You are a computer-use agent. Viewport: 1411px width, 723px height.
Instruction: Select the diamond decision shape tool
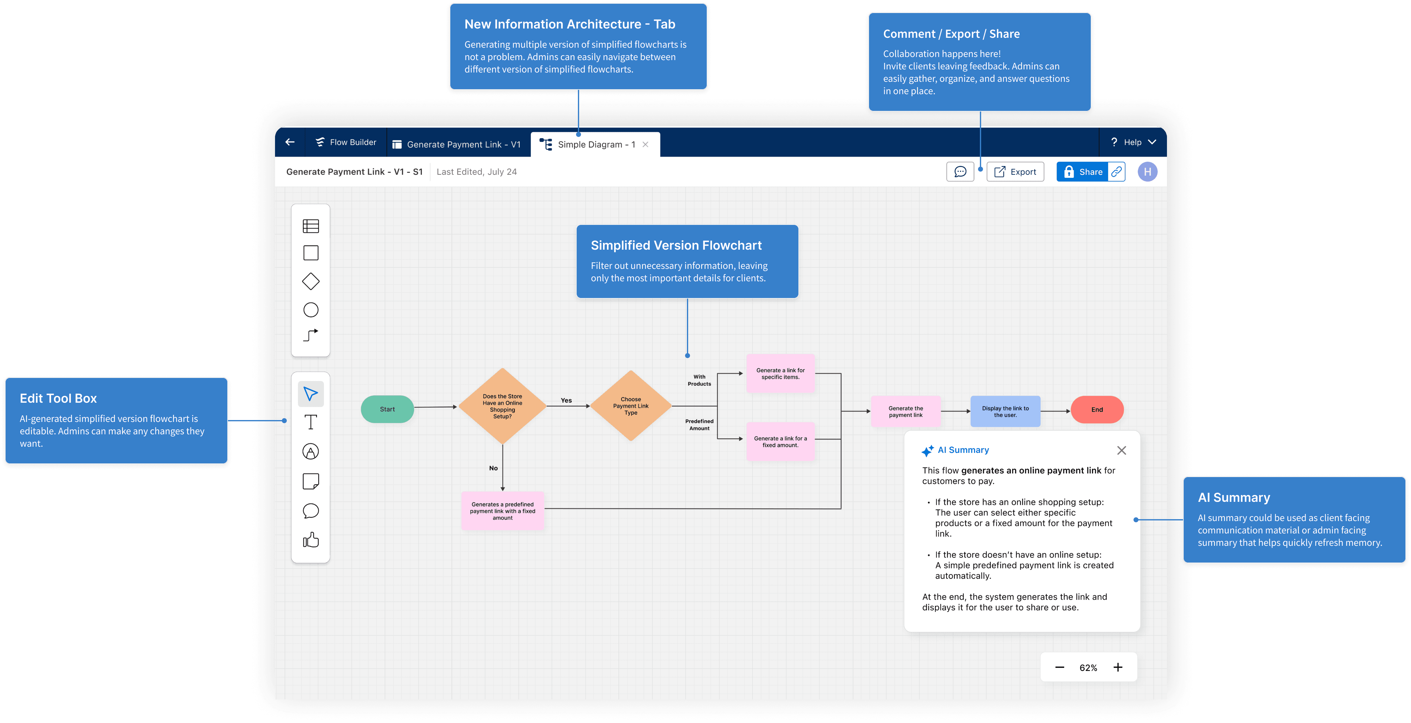click(311, 282)
